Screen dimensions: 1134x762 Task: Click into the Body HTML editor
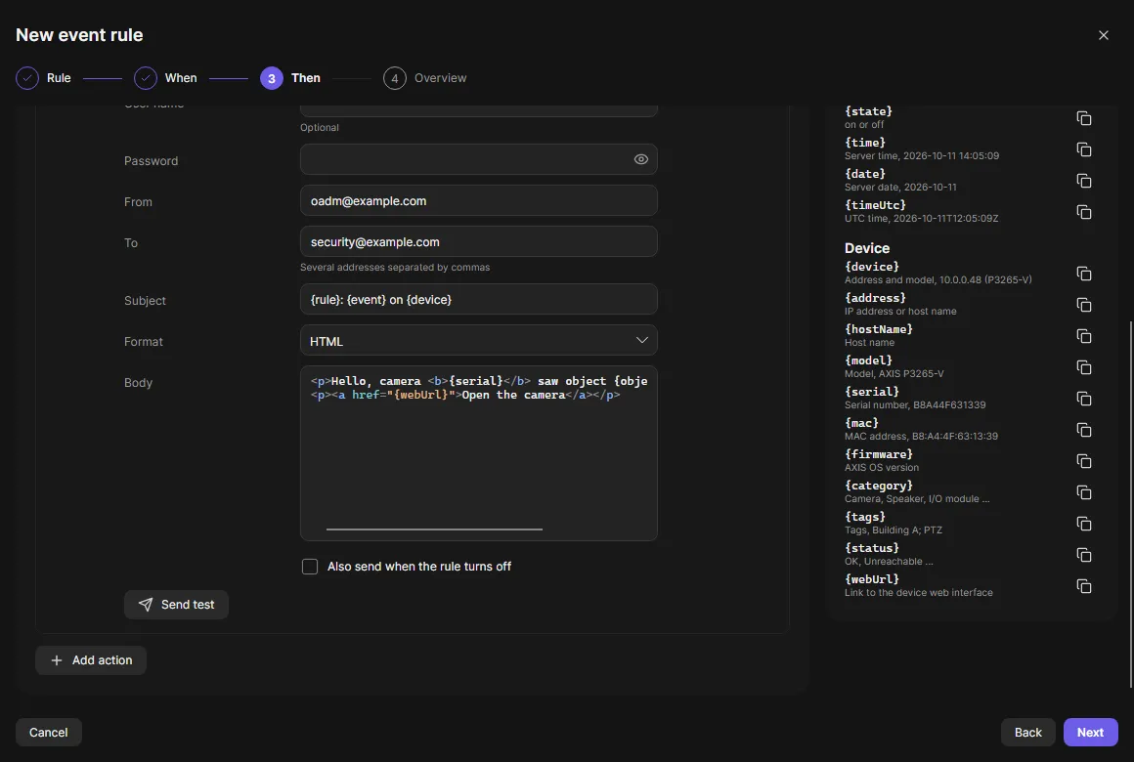[x=478, y=452]
